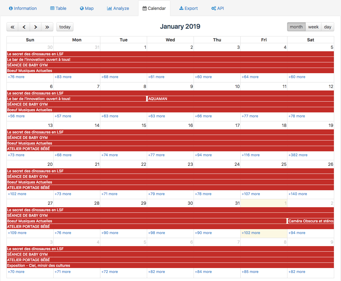Image resolution: width=341 pixels, height=281 pixels.
Task: Click the today button
Action: point(65,27)
